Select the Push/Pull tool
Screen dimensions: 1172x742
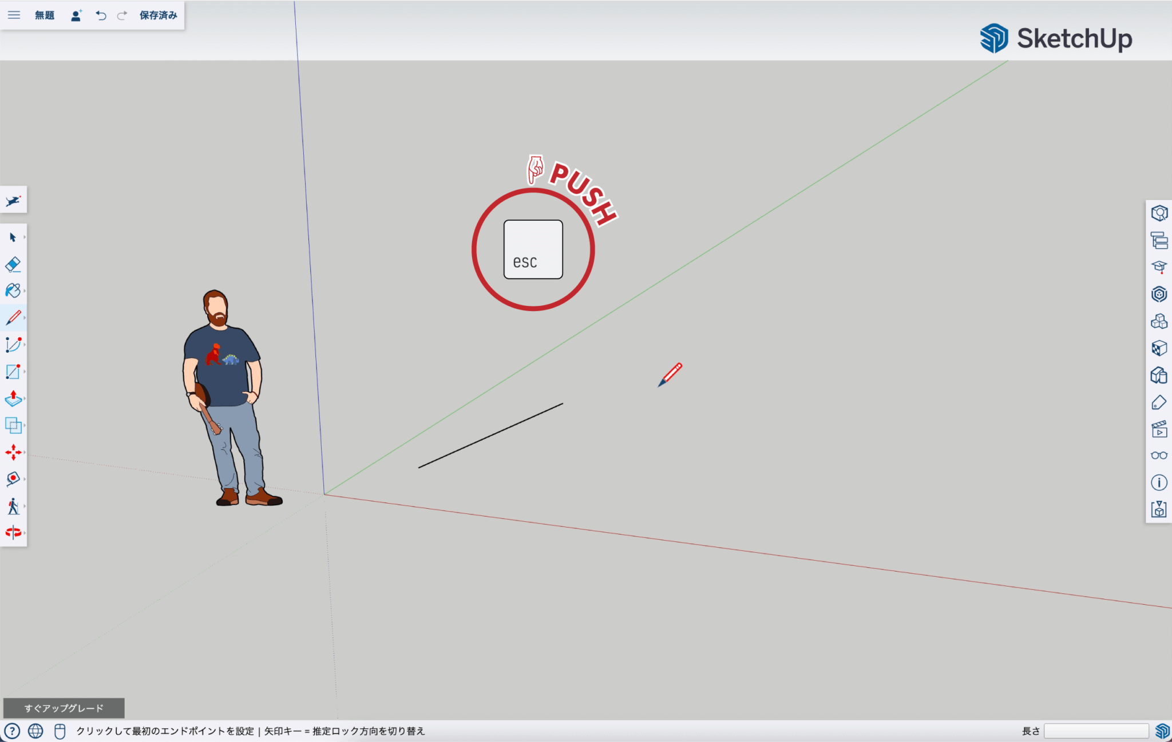coord(13,398)
